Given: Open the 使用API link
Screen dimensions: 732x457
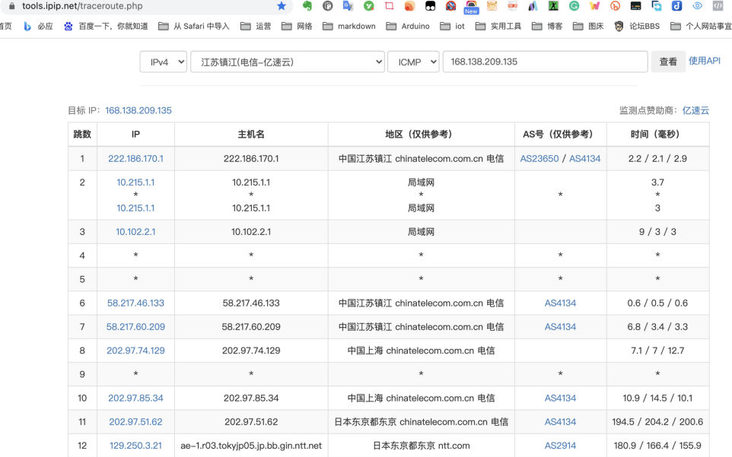Looking at the screenshot, I should pos(704,61).
